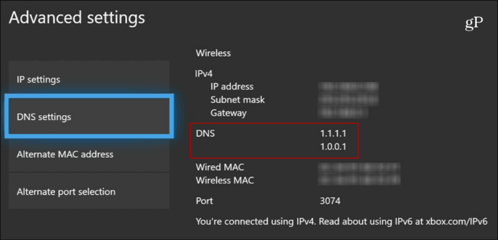Click the gP logo watermark
498x240 pixels.
point(474,24)
